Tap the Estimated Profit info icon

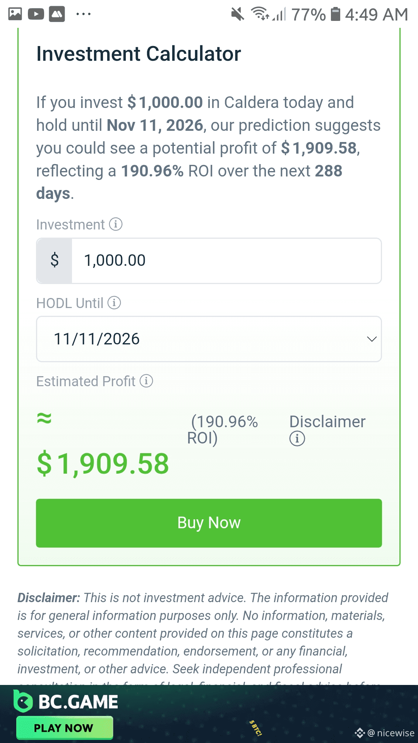coord(146,381)
